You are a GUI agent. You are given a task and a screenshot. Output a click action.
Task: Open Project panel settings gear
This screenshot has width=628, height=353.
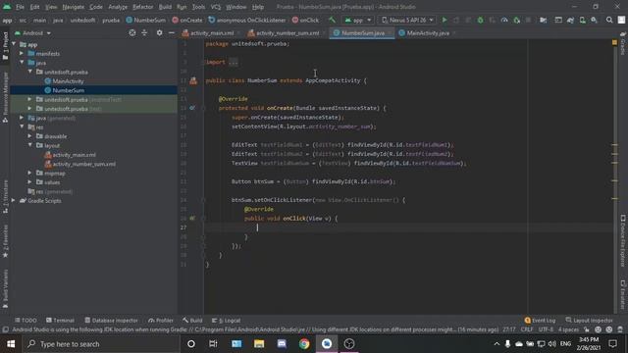(159, 32)
